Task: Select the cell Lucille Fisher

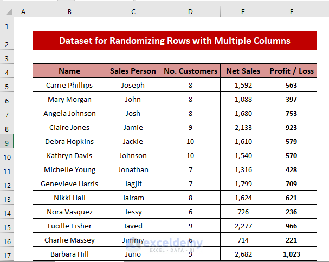Action: coord(69,226)
